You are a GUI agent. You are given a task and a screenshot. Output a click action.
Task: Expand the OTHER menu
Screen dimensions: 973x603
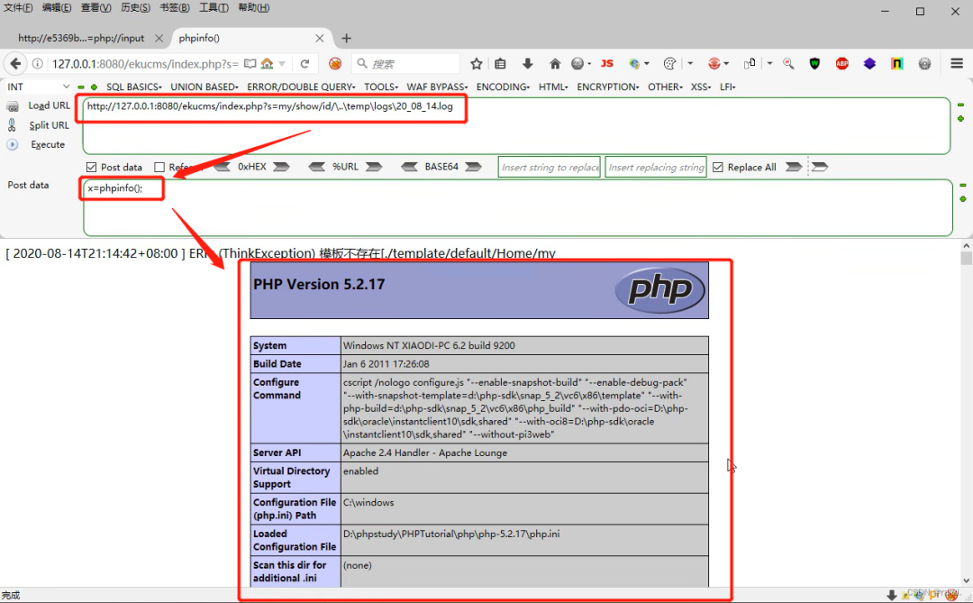click(x=665, y=87)
